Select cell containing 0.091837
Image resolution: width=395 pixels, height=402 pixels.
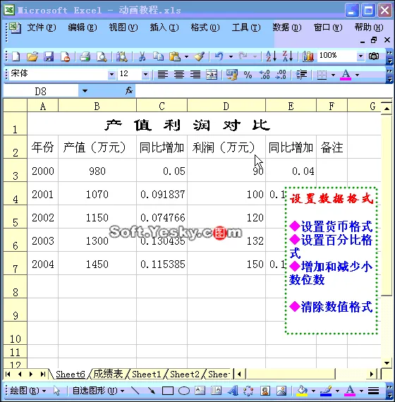(162, 194)
